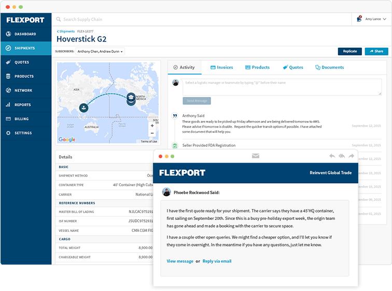Viewport: 392px width, 291px height.
Task: Click the 'SHIPMENT METHOD' label in Details
Action: coord(73,176)
